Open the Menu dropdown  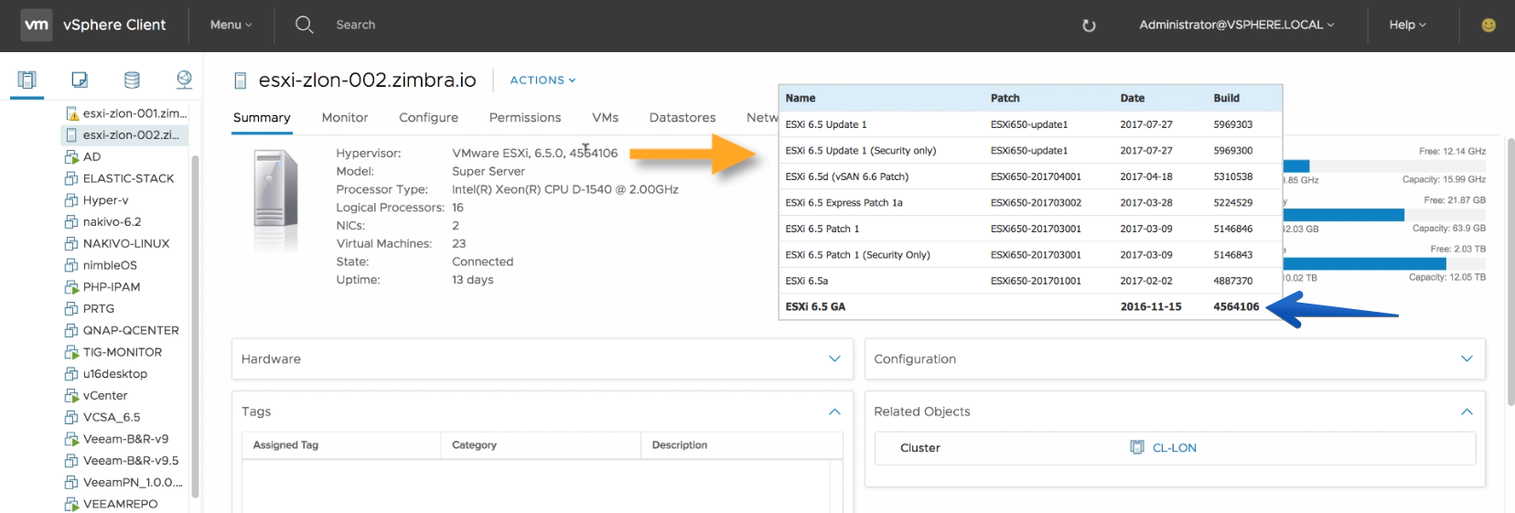[x=231, y=25]
